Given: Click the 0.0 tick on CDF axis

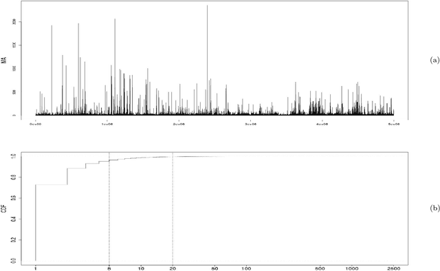Looking at the screenshot, I should coord(14,261).
